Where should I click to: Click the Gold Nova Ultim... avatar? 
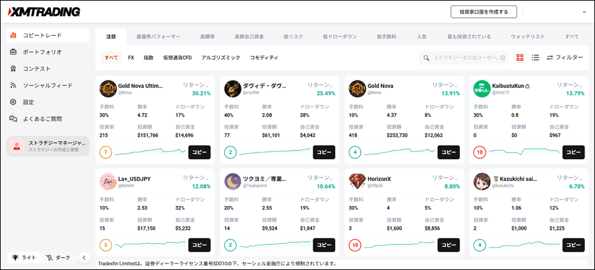108,89
